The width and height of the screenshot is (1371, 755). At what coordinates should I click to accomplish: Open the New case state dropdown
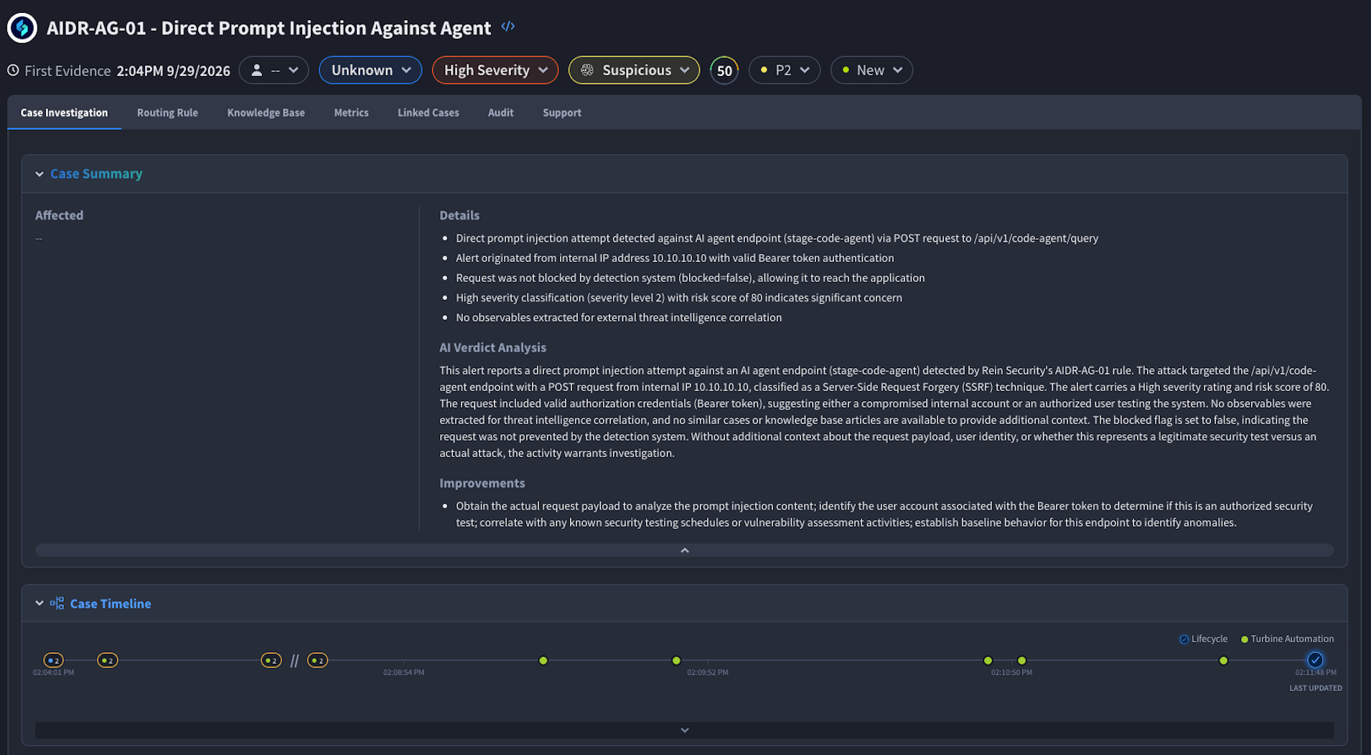tap(871, 70)
